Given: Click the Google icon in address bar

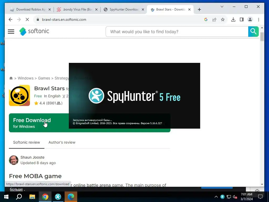Looking at the screenshot, I should [206, 19].
